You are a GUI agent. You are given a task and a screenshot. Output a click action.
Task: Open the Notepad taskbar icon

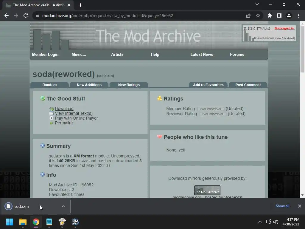point(49,222)
